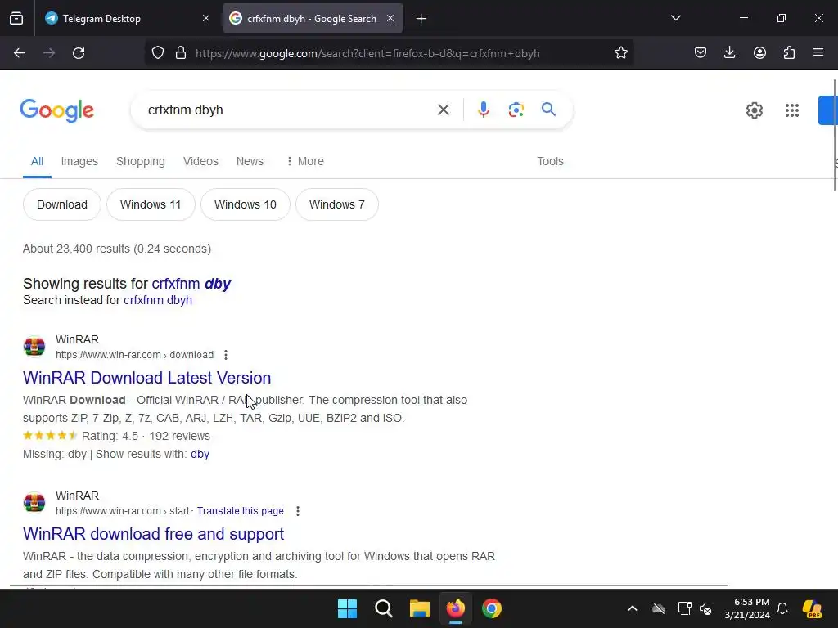This screenshot has height=628, width=838.
Task: Launch Chrome from taskbar
Action: tap(492, 608)
